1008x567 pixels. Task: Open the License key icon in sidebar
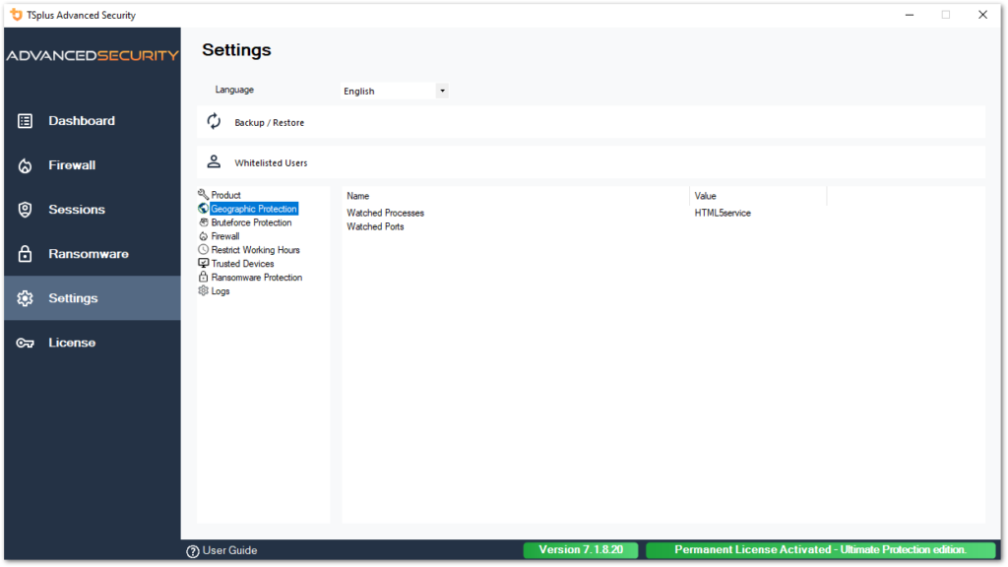25,342
